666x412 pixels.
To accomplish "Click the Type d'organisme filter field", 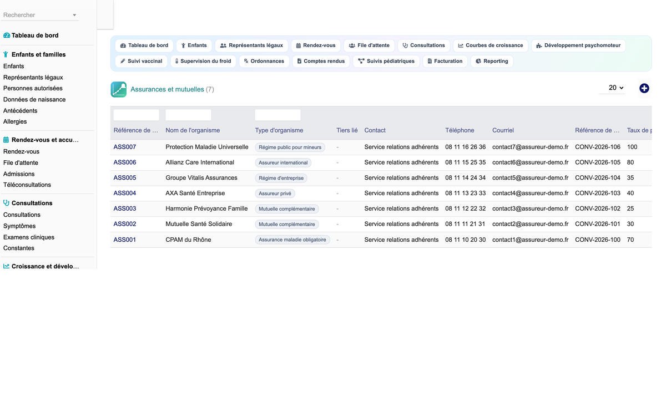I will pyautogui.click(x=277, y=115).
